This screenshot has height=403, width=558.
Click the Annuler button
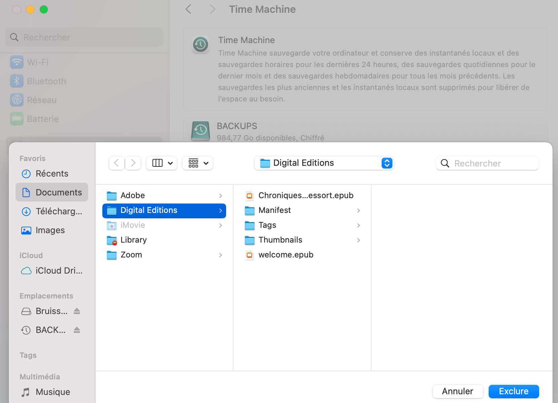[x=458, y=392]
